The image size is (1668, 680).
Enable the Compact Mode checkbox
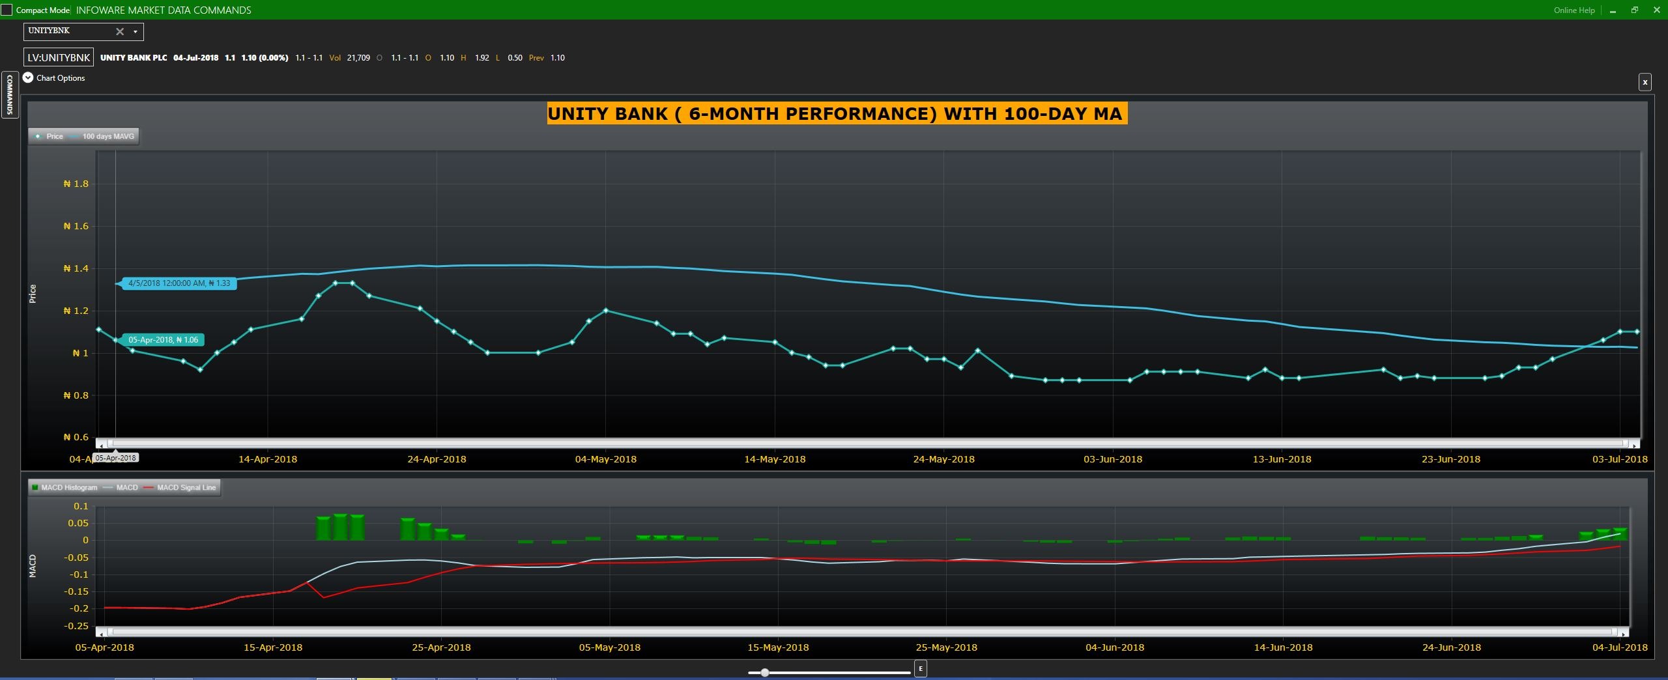7,10
